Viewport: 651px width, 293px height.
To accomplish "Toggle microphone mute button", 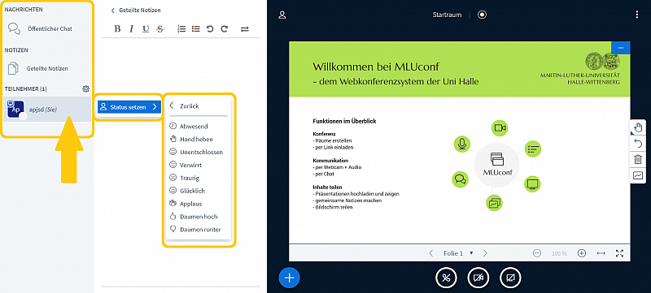I will coord(446,278).
